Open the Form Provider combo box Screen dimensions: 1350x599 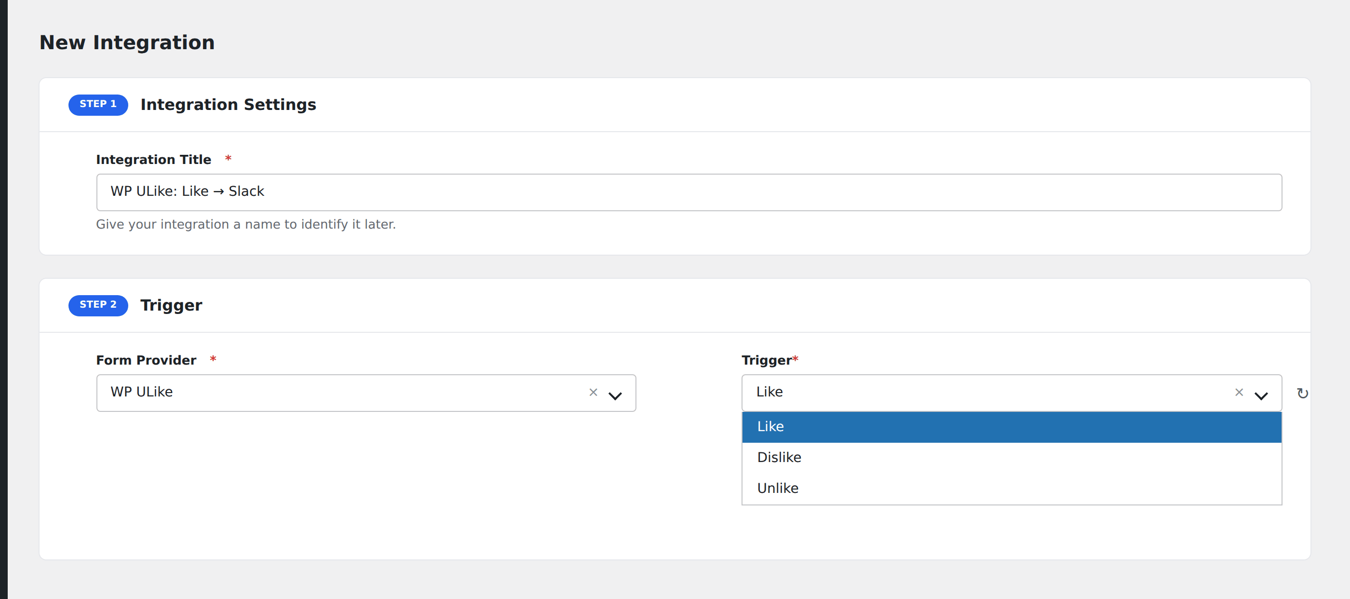pos(366,393)
